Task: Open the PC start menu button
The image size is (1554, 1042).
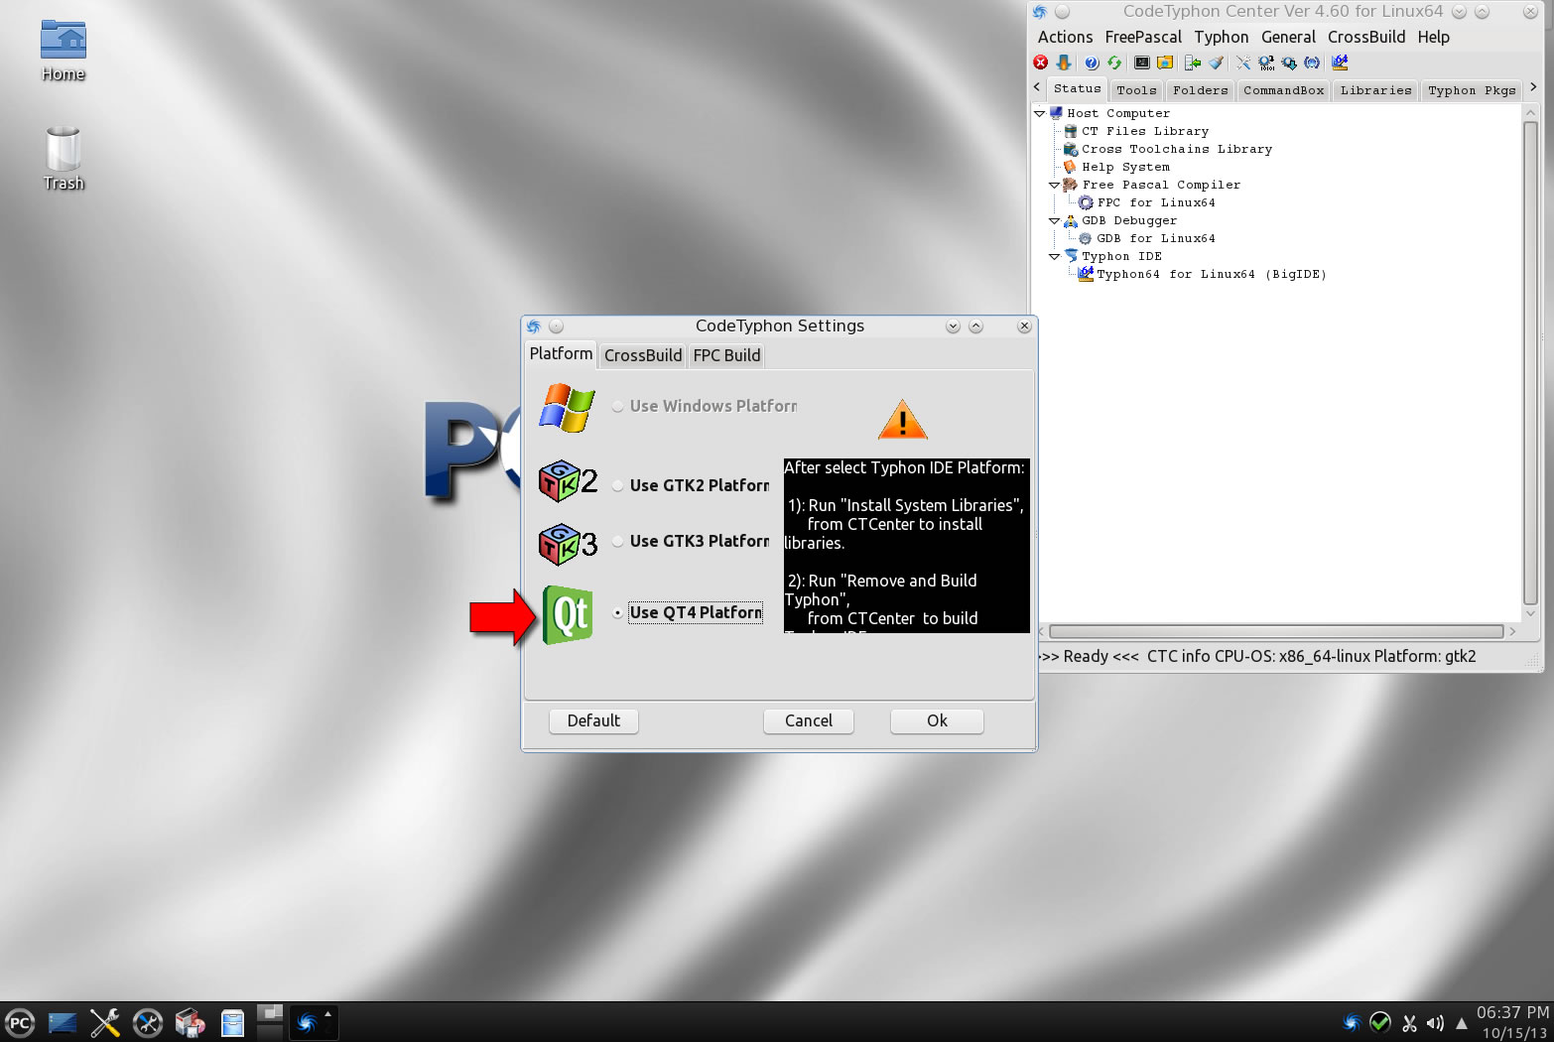Action: (19, 1023)
